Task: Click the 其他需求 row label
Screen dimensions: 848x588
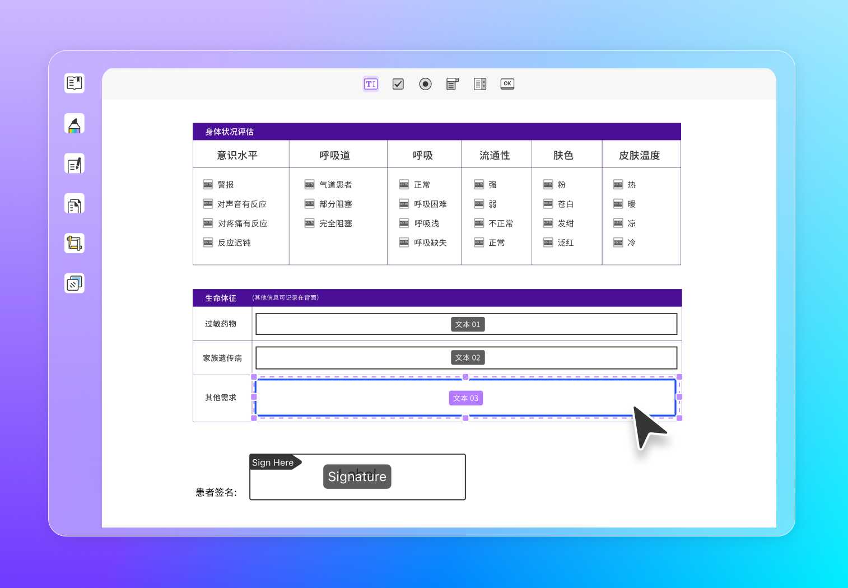Action: (x=220, y=398)
